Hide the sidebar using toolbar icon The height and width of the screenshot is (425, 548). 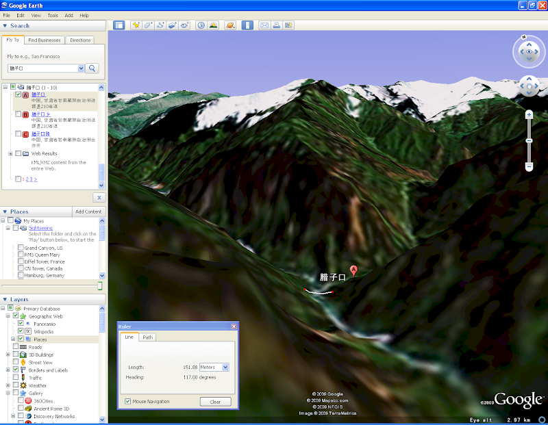click(x=119, y=25)
